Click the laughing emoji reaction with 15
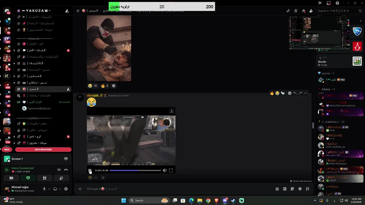This screenshot has height=205, width=365. pyautogui.click(x=93, y=86)
